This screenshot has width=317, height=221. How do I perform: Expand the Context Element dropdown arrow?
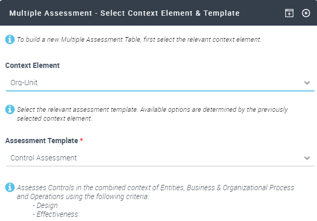307,83
